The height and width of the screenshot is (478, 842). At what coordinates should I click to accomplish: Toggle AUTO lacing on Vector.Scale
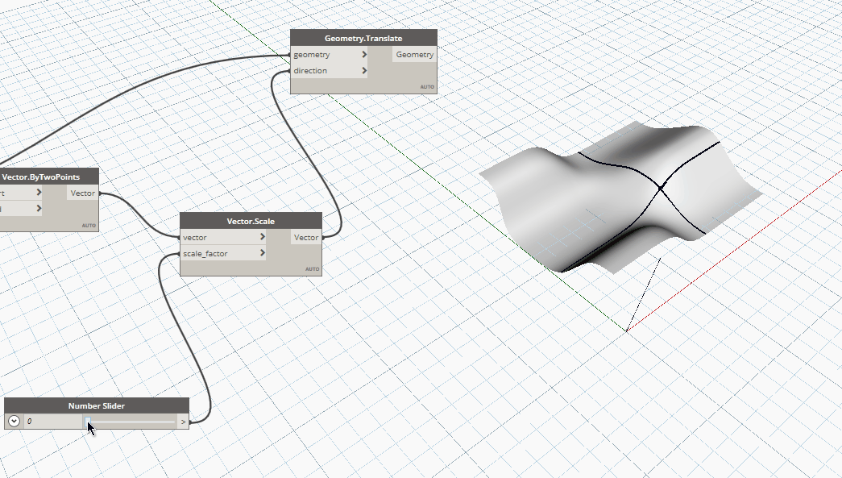[313, 268]
